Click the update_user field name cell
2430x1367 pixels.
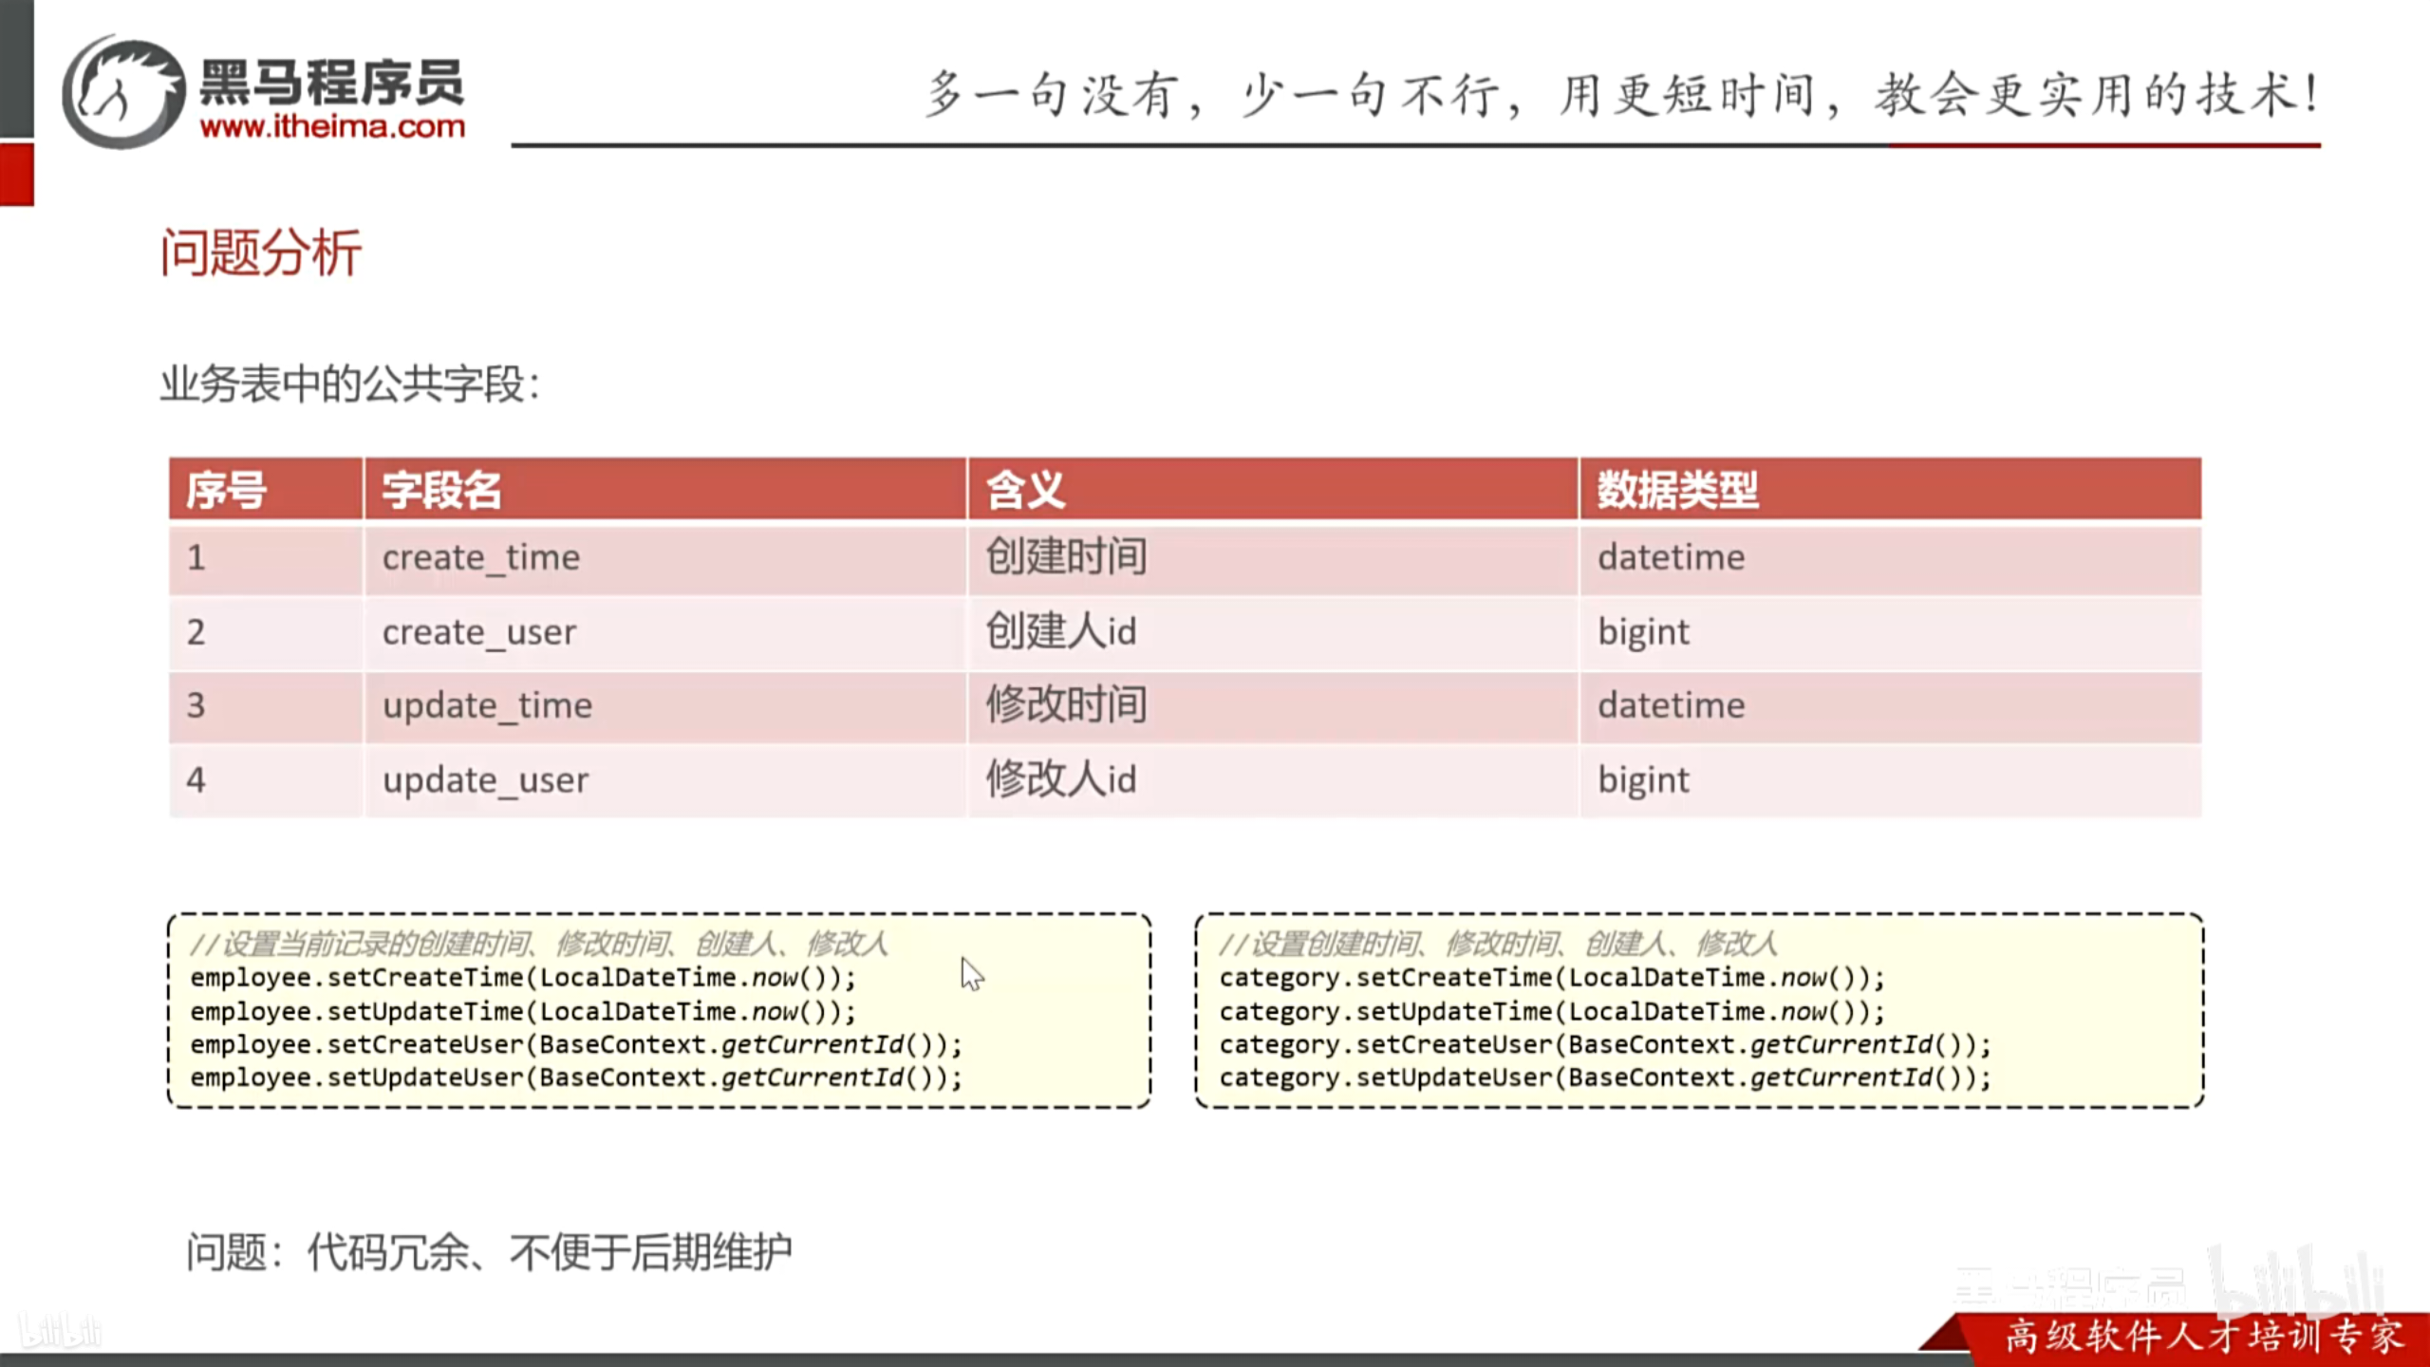click(665, 780)
